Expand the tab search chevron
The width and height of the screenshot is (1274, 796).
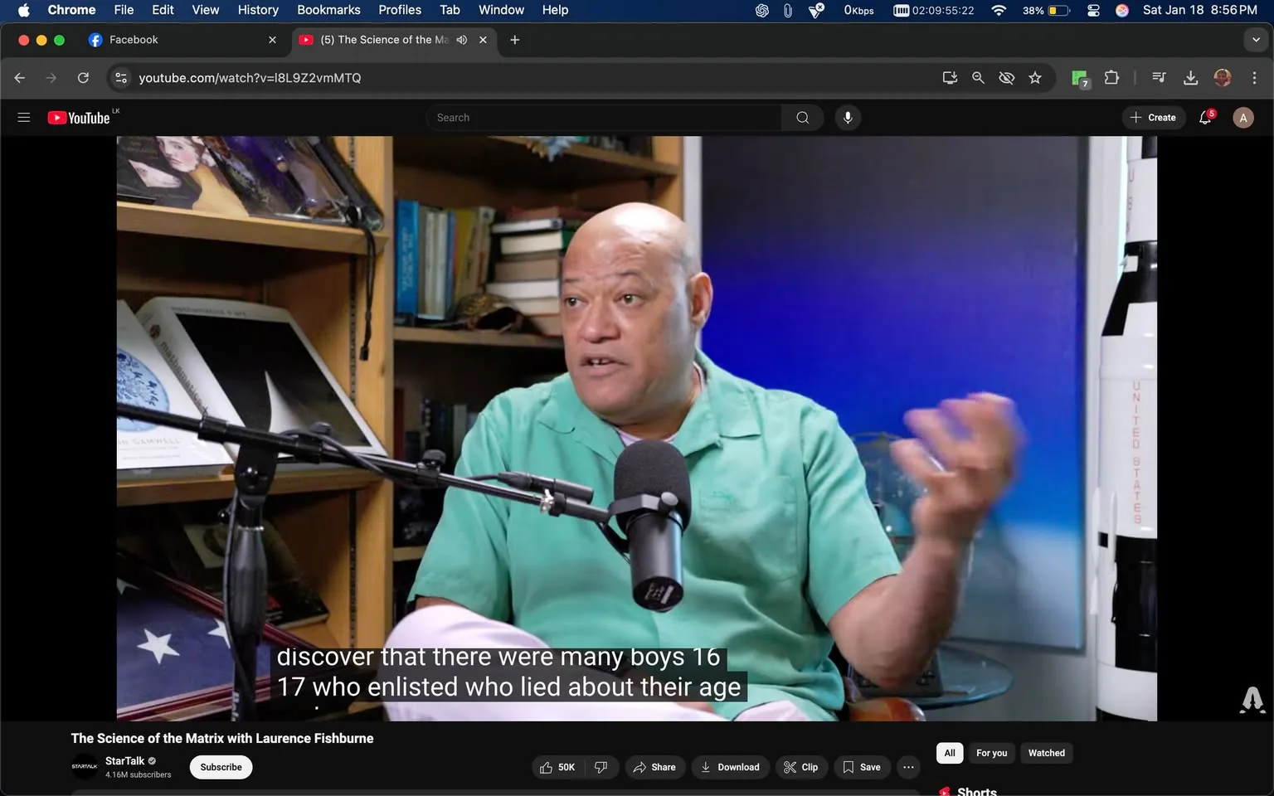pos(1255,39)
